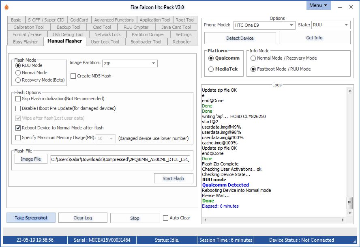Viewport: 360px width, 247px height.
Task: Click the flash file path field
Action: tap(120, 159)
